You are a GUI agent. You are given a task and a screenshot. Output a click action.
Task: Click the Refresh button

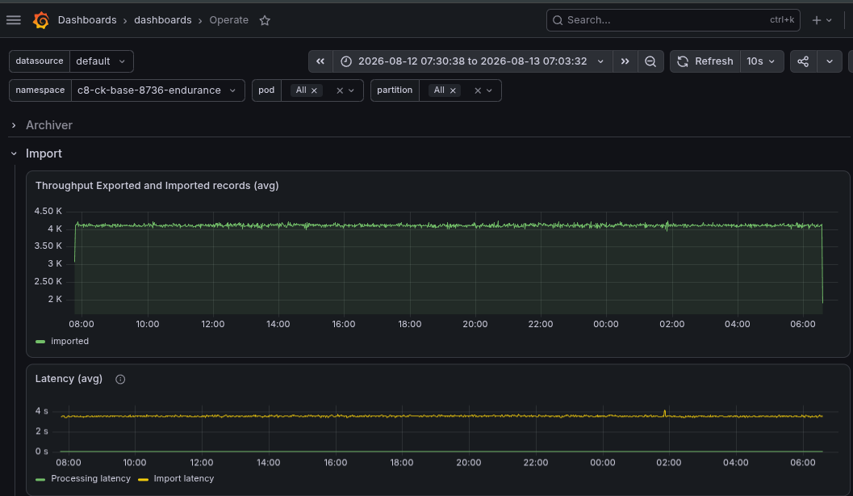(x=705, y=61)
